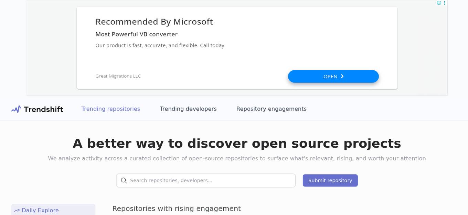Click the chevron arrow inside the OPEN button
The width and height of the screenshot is (468, 215).
click(x=342, y=76)
